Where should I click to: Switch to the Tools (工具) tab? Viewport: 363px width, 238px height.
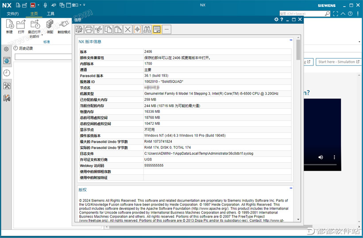[50, 14]
